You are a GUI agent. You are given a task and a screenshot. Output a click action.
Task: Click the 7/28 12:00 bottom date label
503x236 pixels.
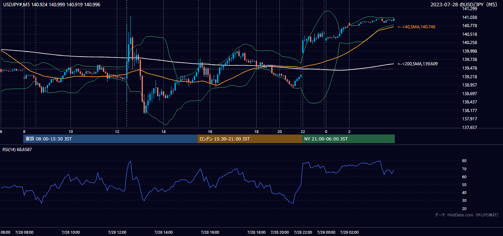click(117, 232)
